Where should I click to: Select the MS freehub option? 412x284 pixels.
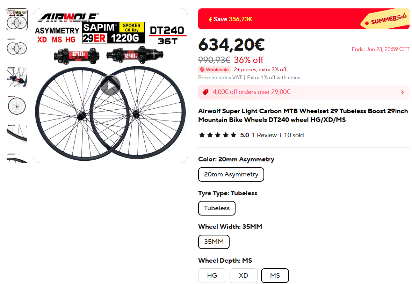(275, 276)
